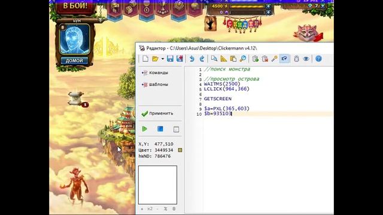
Task: Run the script with the green play button
Action: point(145,129)
